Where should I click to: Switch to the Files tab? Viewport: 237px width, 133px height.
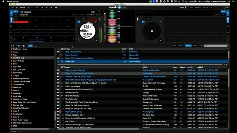click(x=174, y=46)
